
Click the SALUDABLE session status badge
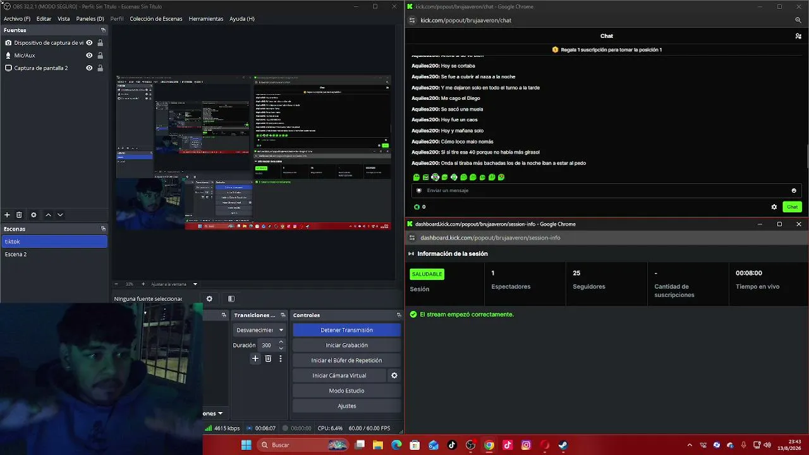427,274
